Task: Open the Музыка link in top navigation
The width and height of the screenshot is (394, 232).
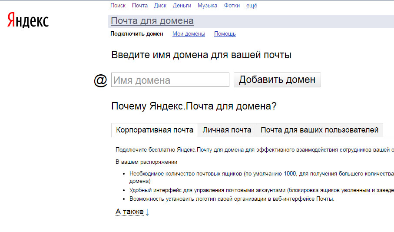Action: [x=207, y=5]
